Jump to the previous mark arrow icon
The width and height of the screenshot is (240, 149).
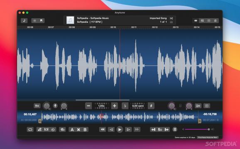point(153,130)
